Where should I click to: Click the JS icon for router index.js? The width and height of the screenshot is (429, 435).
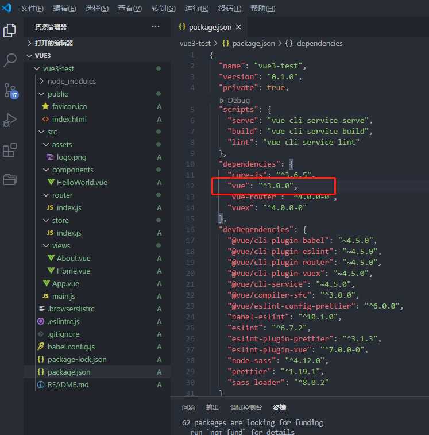(x=50, y=207)
